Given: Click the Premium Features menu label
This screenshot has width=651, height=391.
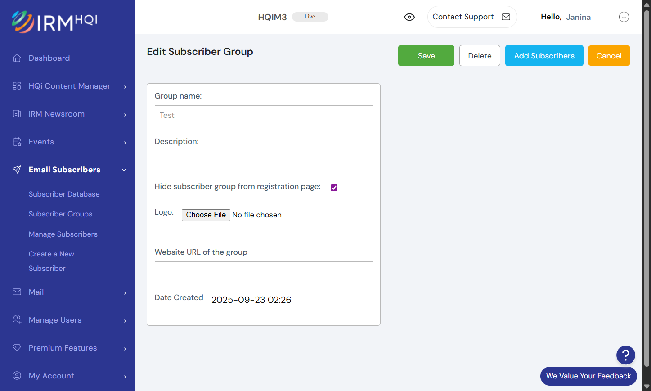Looking at the screenshot, I should coord(63,348).
